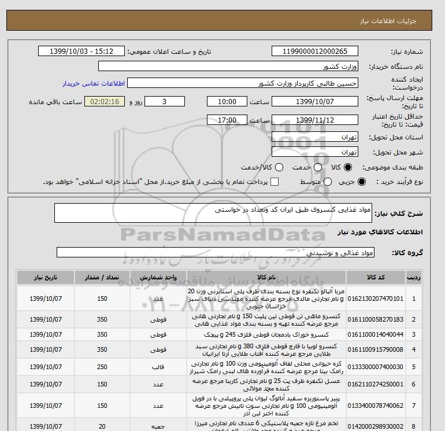
Task: Click product code 0142000298930002
Action: pyautogui.click(x=376, y=426)
